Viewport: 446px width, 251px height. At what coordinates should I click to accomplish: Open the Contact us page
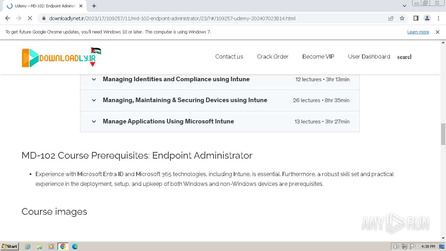tap(229, 56)
